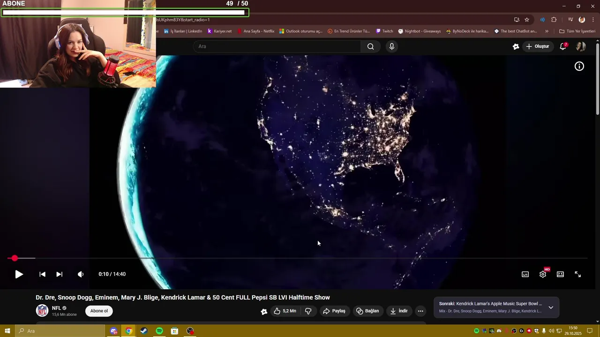Click the sparkle icon next to like button
Image resolution: width=600 pixels, height=337 pixels.
(x=264, y=311)
